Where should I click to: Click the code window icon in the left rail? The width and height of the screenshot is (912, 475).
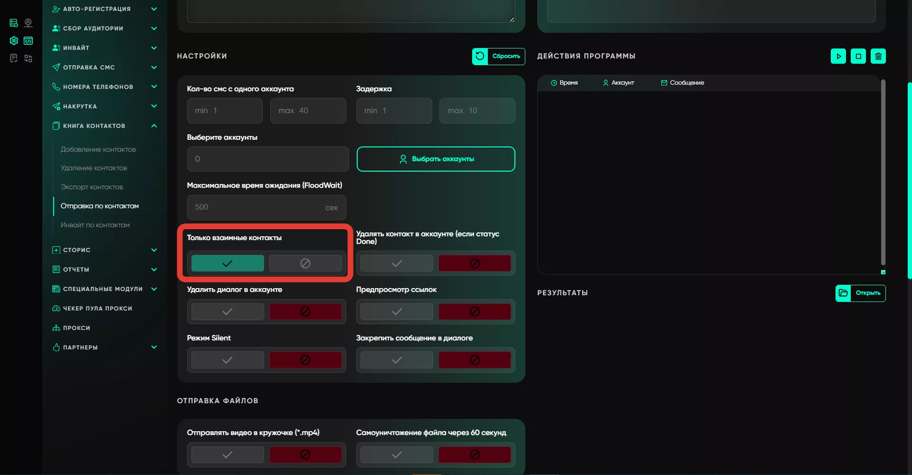click(x=28, y=40)
